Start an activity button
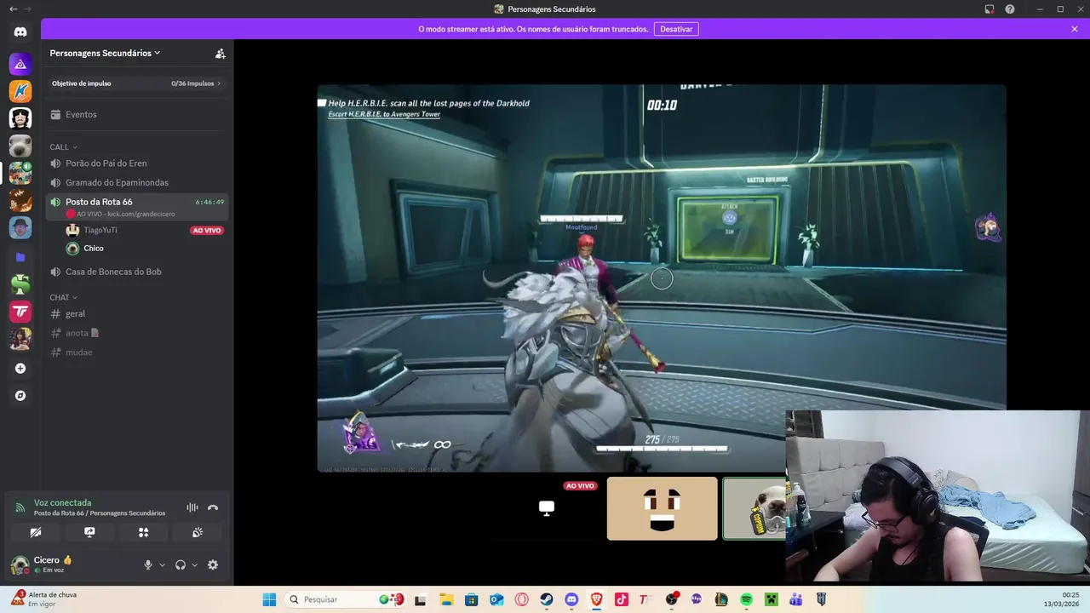This screenshot has height=613, width=1090. pos(143,532)
